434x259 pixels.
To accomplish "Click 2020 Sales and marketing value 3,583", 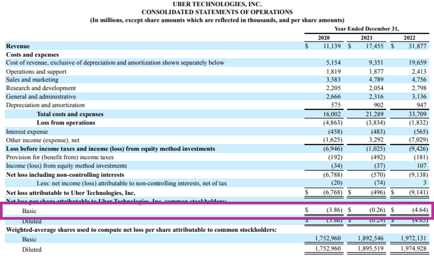I will coord(333,79).
